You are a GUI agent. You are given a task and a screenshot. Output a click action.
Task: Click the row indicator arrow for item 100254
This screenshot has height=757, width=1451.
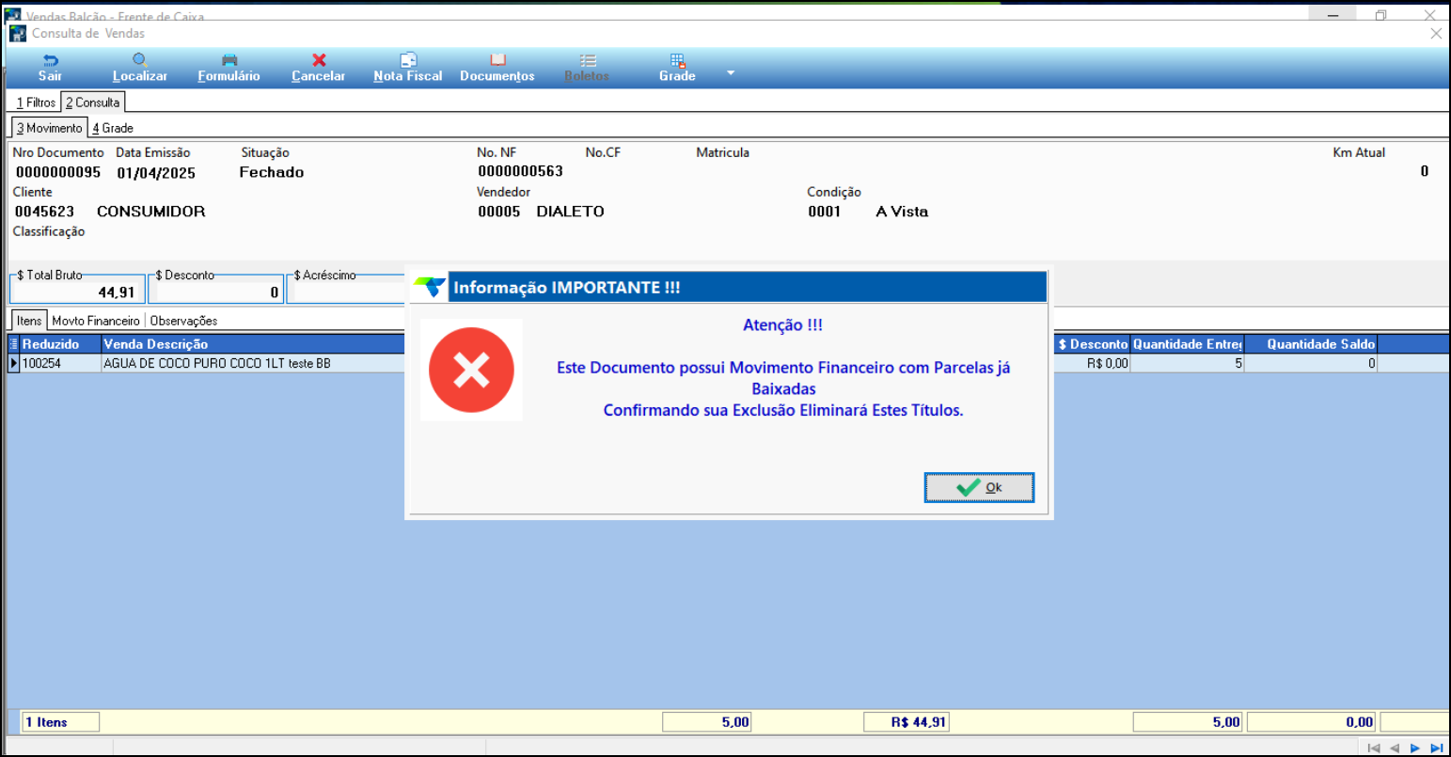13,363
